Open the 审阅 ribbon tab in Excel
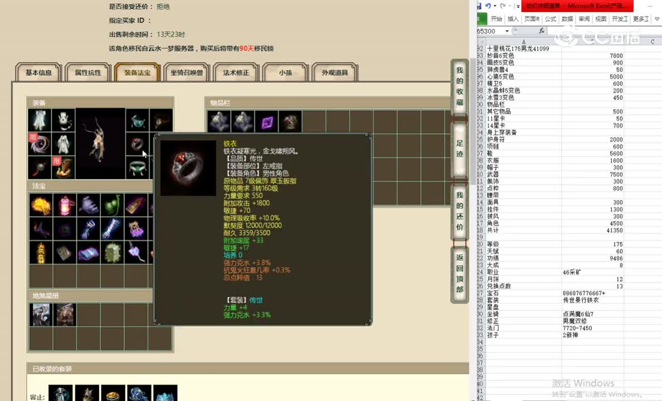662x401 pixels. (585, 19)
